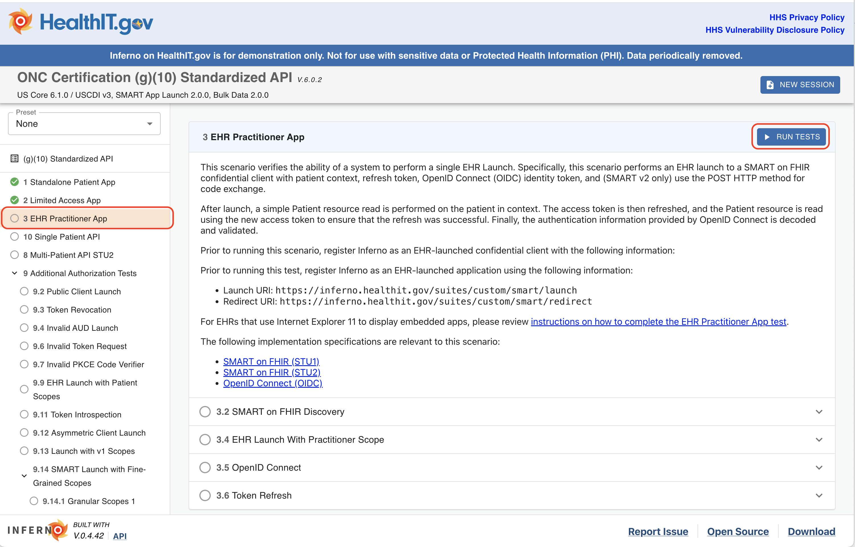This screenshot has height=547, width=855.
Task: Expand the 3.5 OpenID Connect chevron
Action: pyautogui.click(x=819, y=468)
